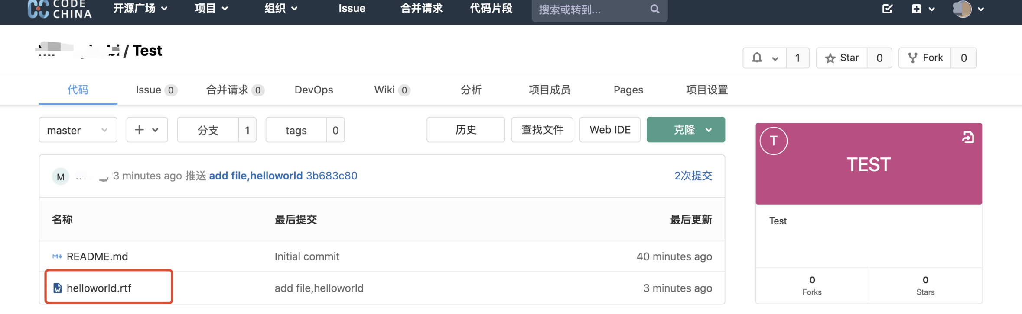Open 代码片段 in the top navbar

(491, 8)
